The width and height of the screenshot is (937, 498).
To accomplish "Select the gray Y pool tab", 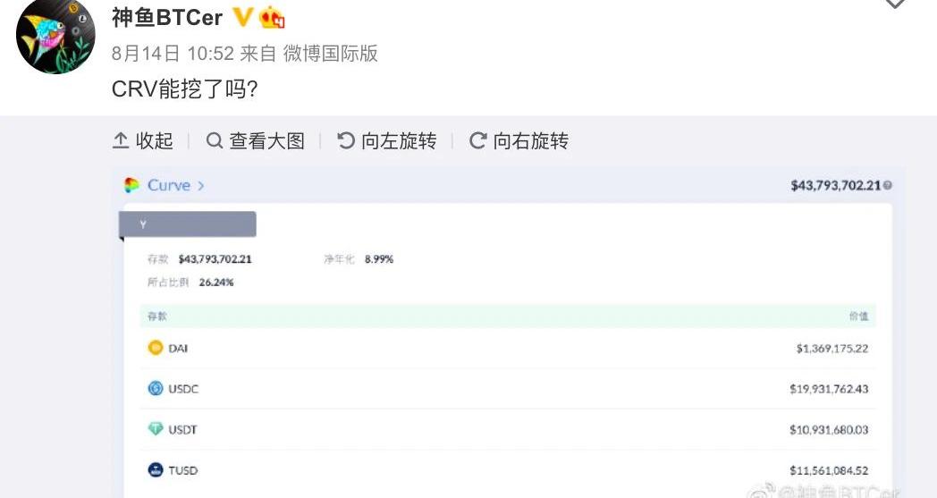I will [x=188, y=224].
